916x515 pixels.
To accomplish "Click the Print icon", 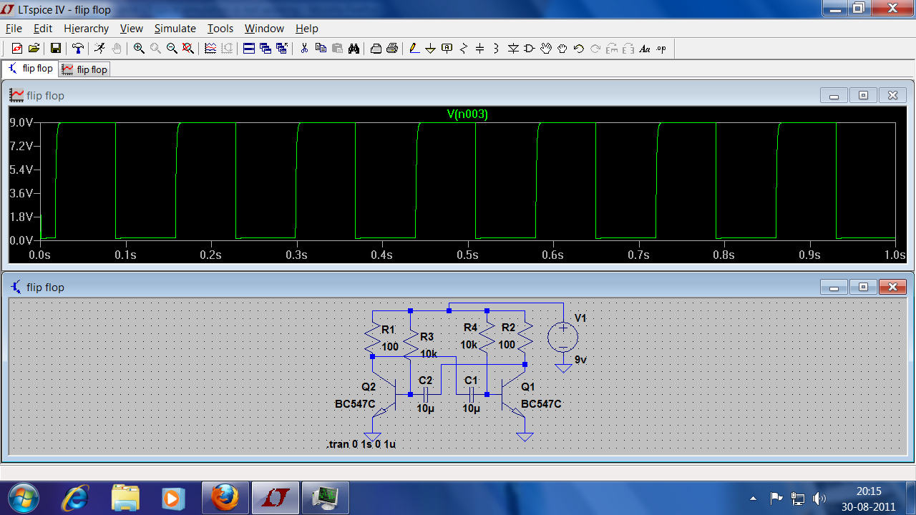I will [392, 49].
